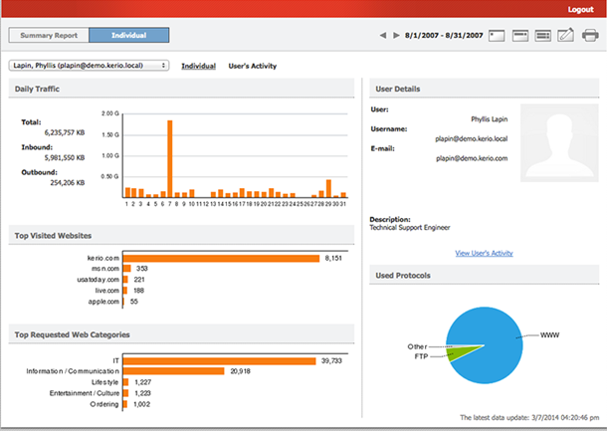Click the Lifestyle category label
Viewport: 607px width, 431px height.
tap(104, 382)
